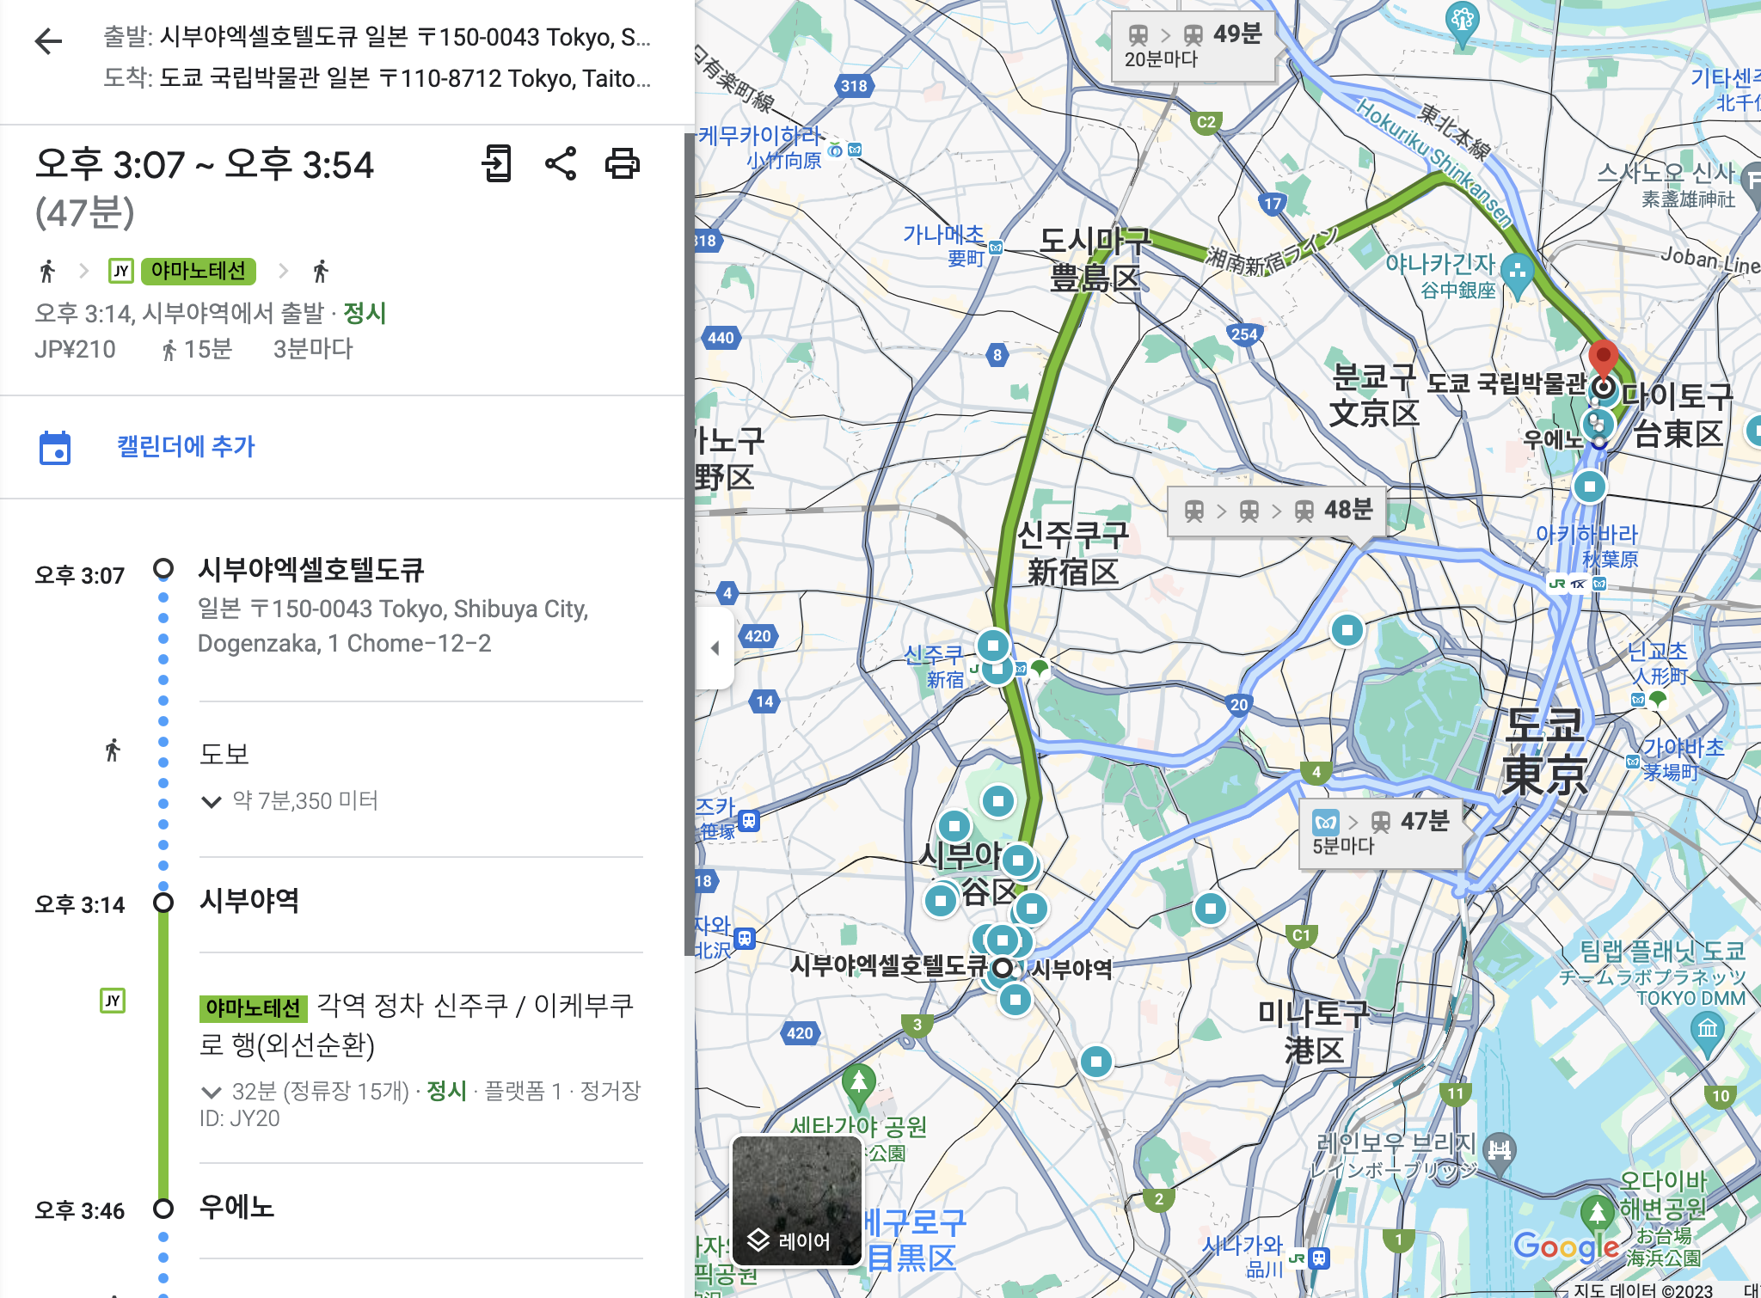This screenshot has height=1298, width=1761.
Task: Click the red destination pin on map
Action: click(x=1603, y=357)
